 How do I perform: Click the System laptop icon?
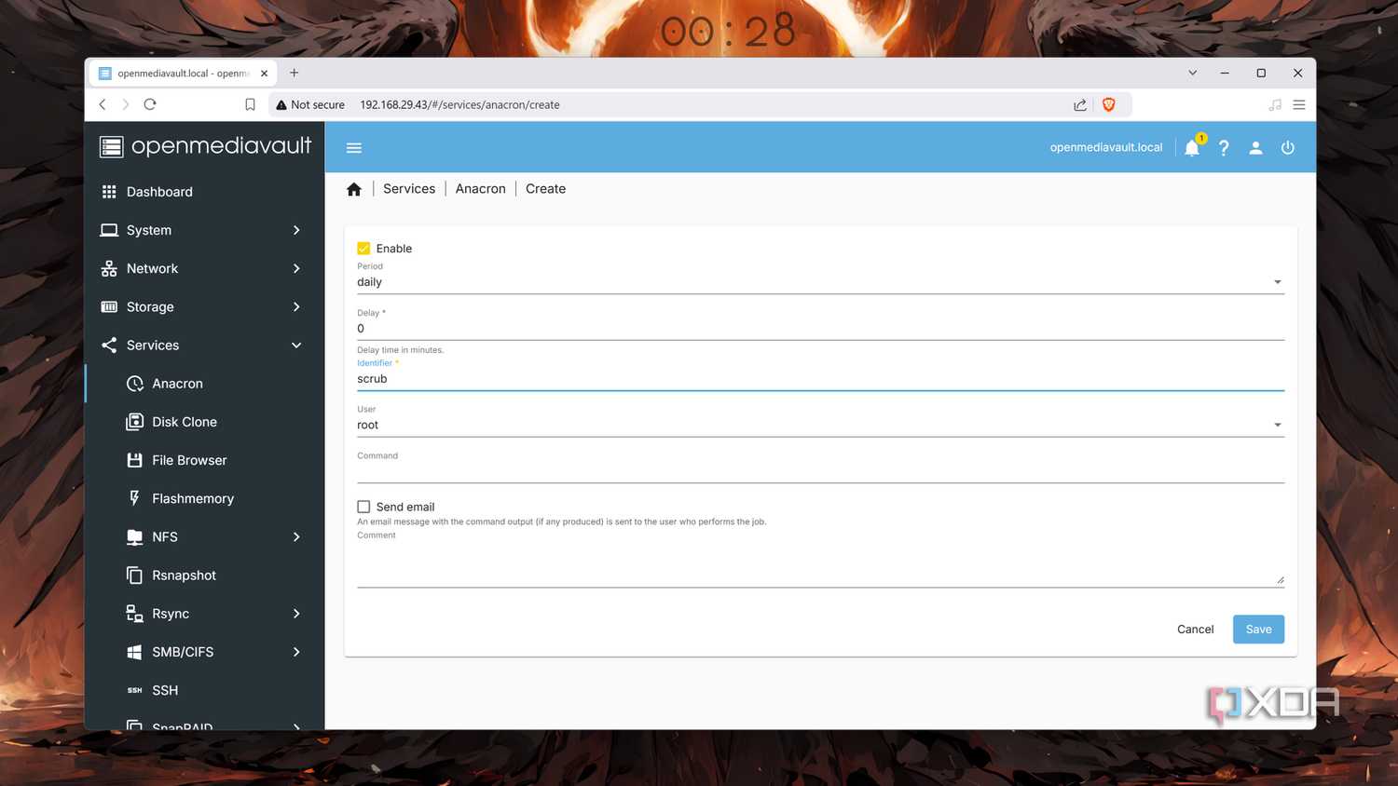click(x=109, y=230)
